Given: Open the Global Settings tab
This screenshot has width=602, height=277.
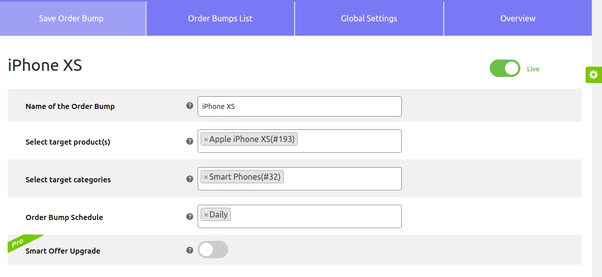Looking at the screenshot, I should click(x=369, y=18).
